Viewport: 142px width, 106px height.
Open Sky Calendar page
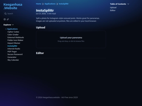13,60
